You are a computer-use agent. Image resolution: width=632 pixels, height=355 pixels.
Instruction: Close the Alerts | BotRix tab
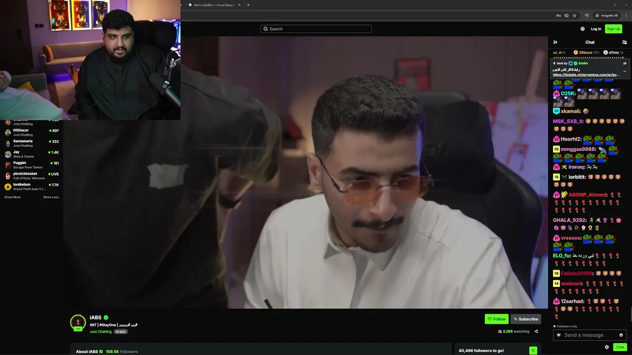[x=239, y=5]
